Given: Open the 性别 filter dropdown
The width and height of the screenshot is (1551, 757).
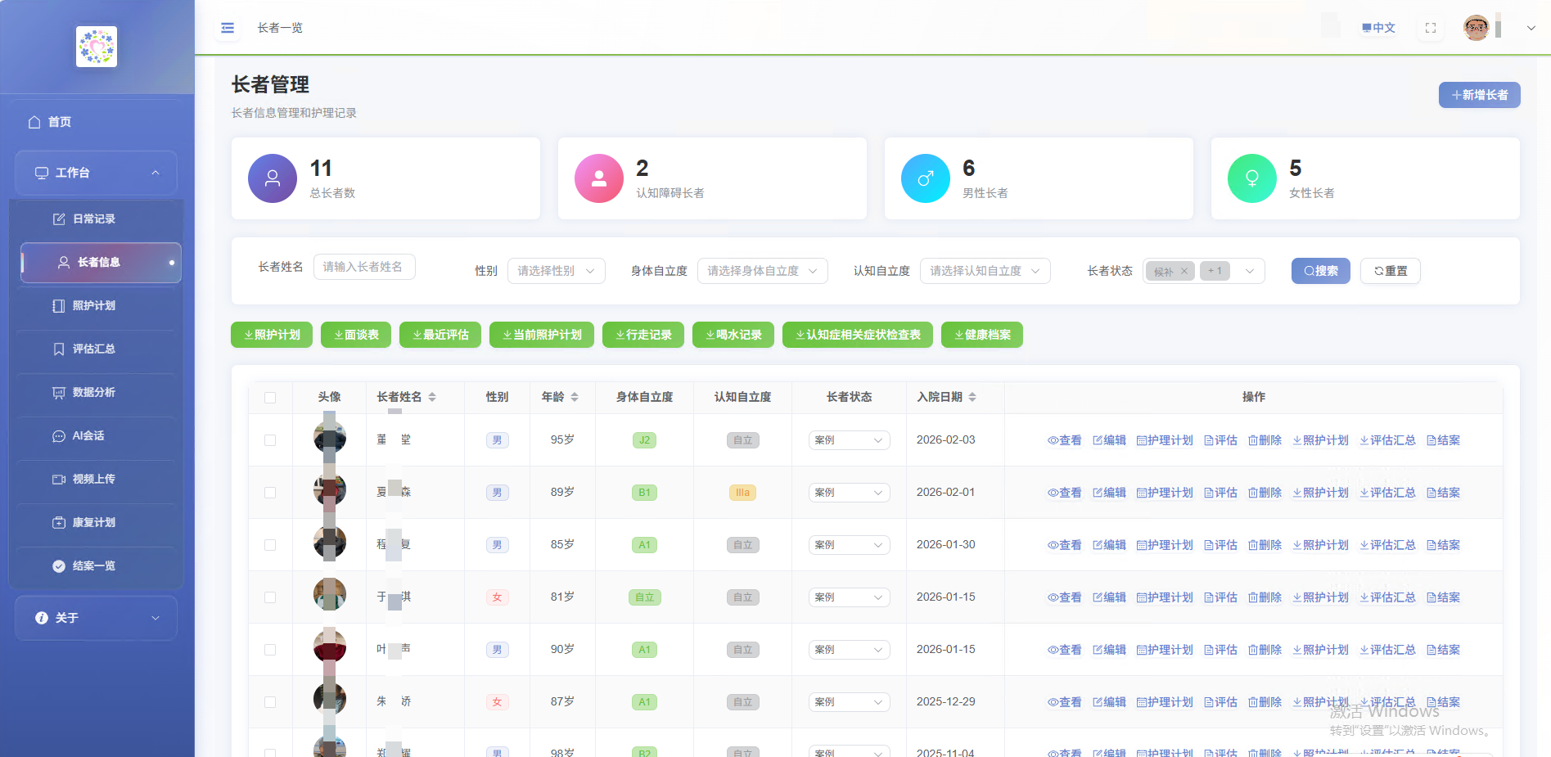Looking at the screenshot, I should 556,270.
